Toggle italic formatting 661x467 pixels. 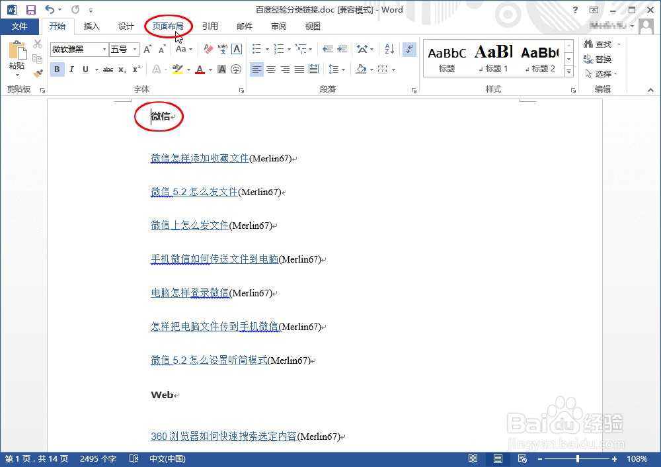click(x=71, y=69)
